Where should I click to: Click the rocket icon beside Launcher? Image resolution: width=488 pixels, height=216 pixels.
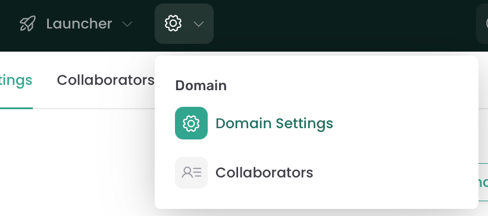point(28,24)
